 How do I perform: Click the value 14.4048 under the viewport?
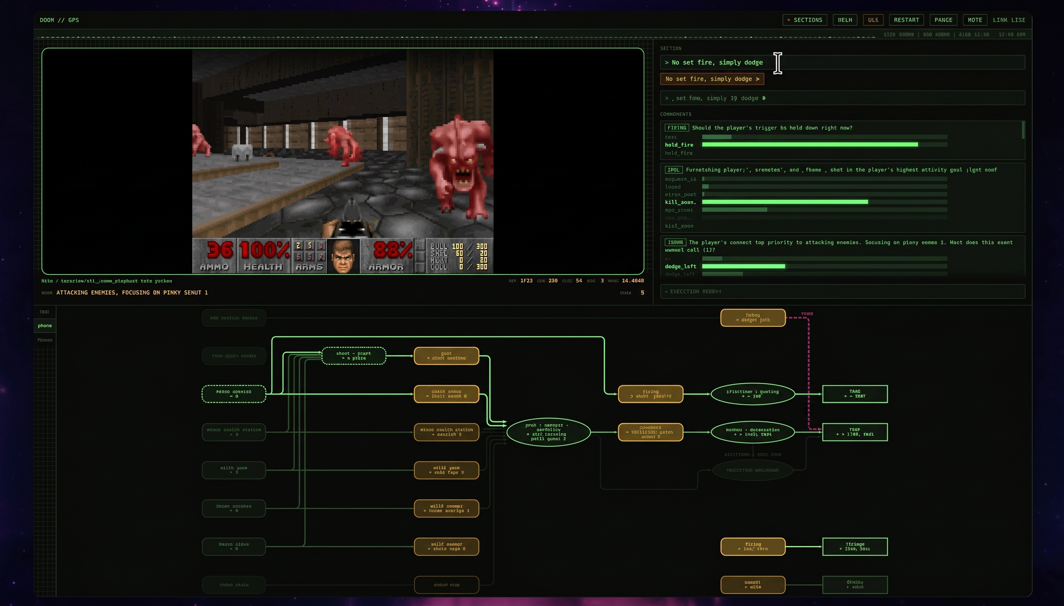(632, 281)
